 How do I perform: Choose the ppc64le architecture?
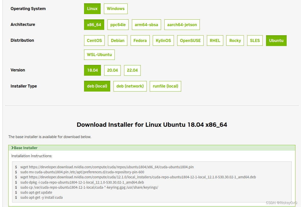118,25
